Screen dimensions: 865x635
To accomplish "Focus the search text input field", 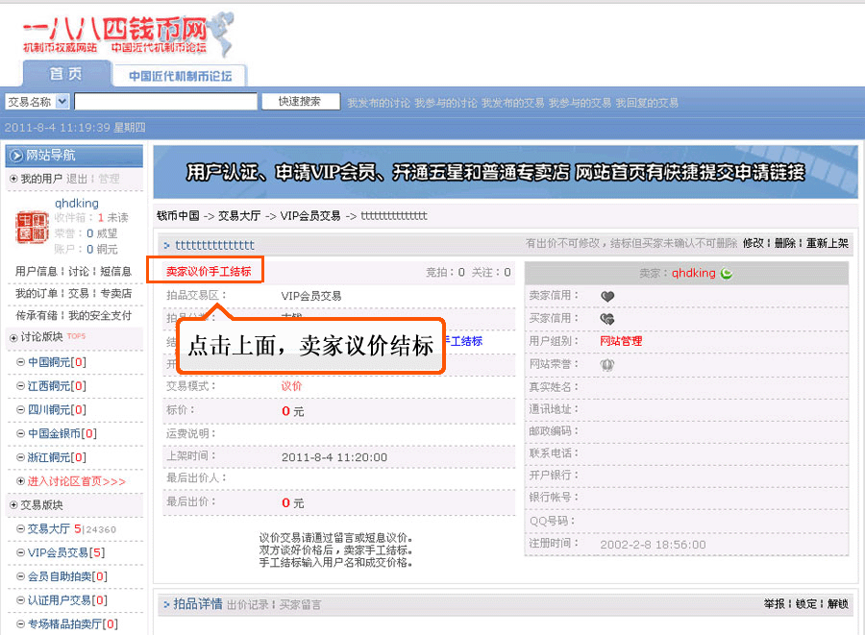I will coord(165,102).
